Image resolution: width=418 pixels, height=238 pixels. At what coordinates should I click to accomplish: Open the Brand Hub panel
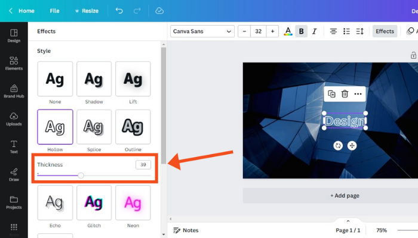[14, 92]
